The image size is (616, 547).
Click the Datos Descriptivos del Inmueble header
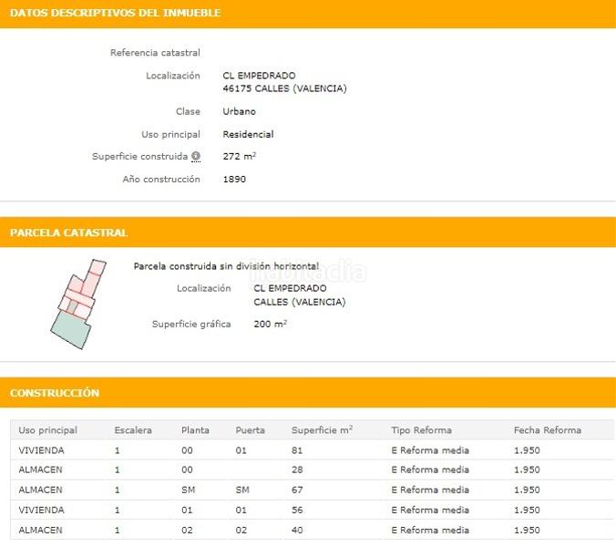click(x=115, y=14)
